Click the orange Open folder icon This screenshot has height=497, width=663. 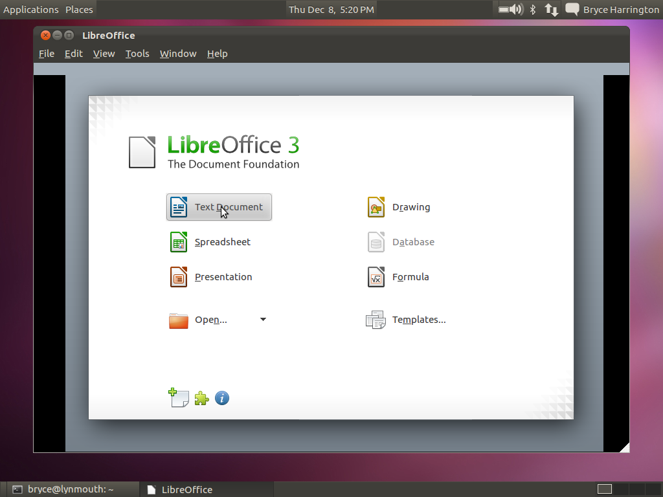click(x=179, y=320)
